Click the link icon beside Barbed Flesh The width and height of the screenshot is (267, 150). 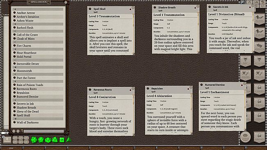14,27
